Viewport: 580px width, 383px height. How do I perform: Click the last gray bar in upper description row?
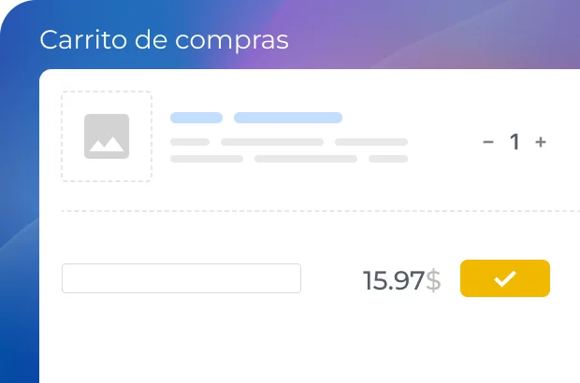click(x=371, y=142)
